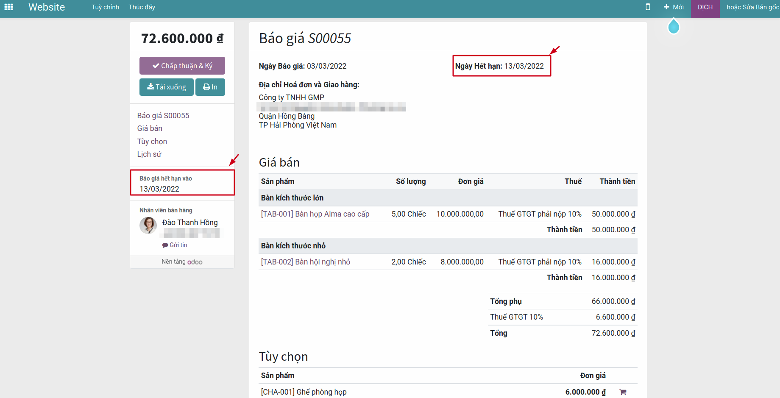The height and width of the screenshot is (398, 780).
Task: Add Ghế phòng họp via cart icon
Action: 623,392
